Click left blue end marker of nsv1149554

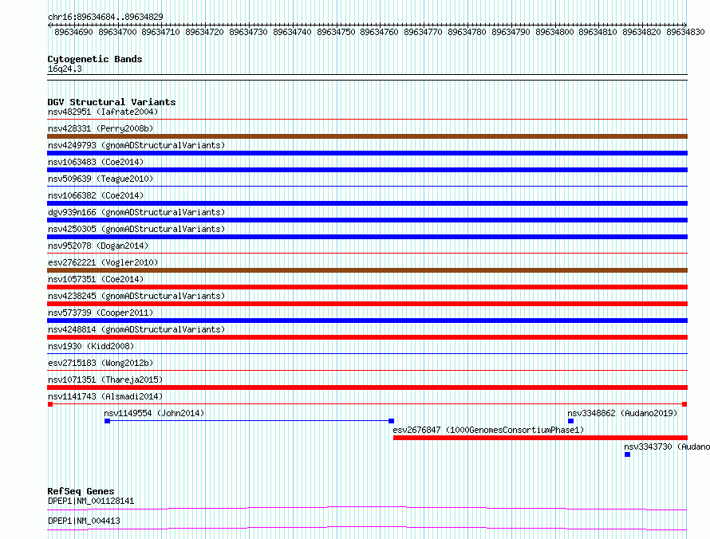[x=108, y=421]
